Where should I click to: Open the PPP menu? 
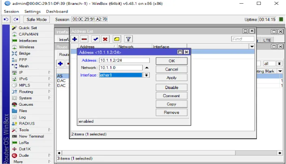(23, 60)
